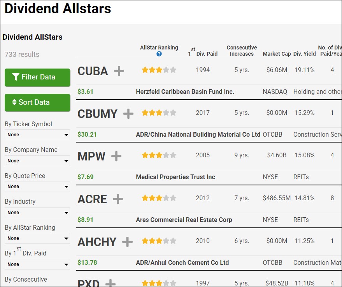Open the CUBA ticker symbol
Viewport: 342px width, 287px height.
click(x=93, y=71)
